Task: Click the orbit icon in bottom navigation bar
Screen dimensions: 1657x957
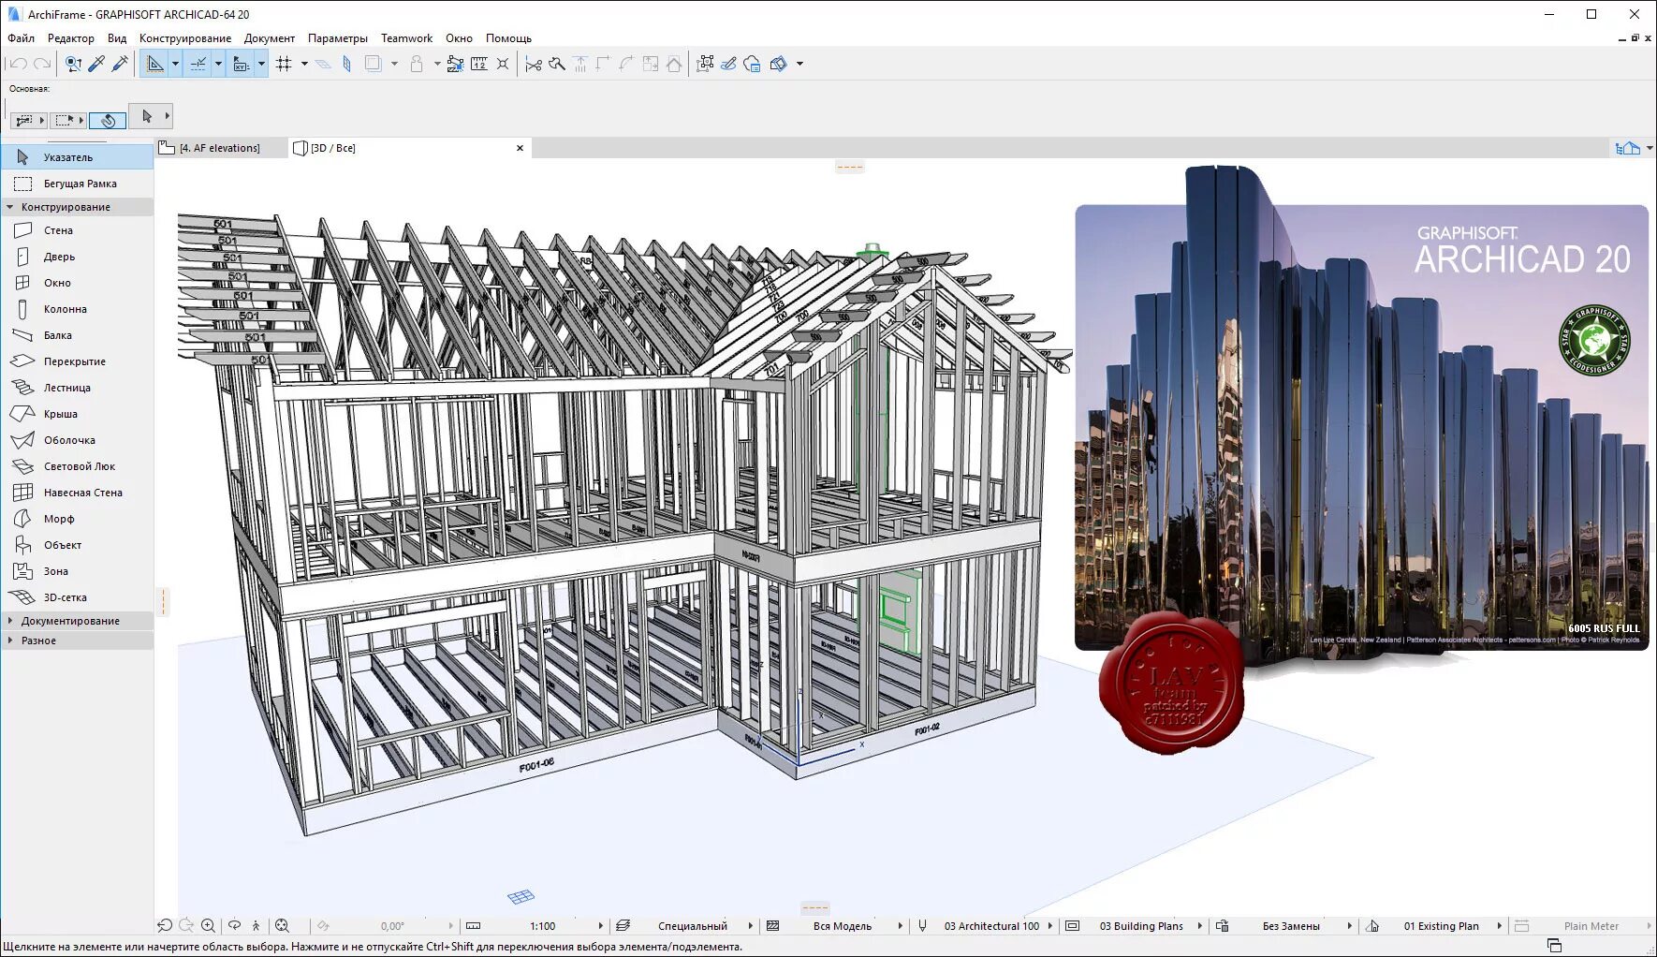Action: [x=234, y=926]
